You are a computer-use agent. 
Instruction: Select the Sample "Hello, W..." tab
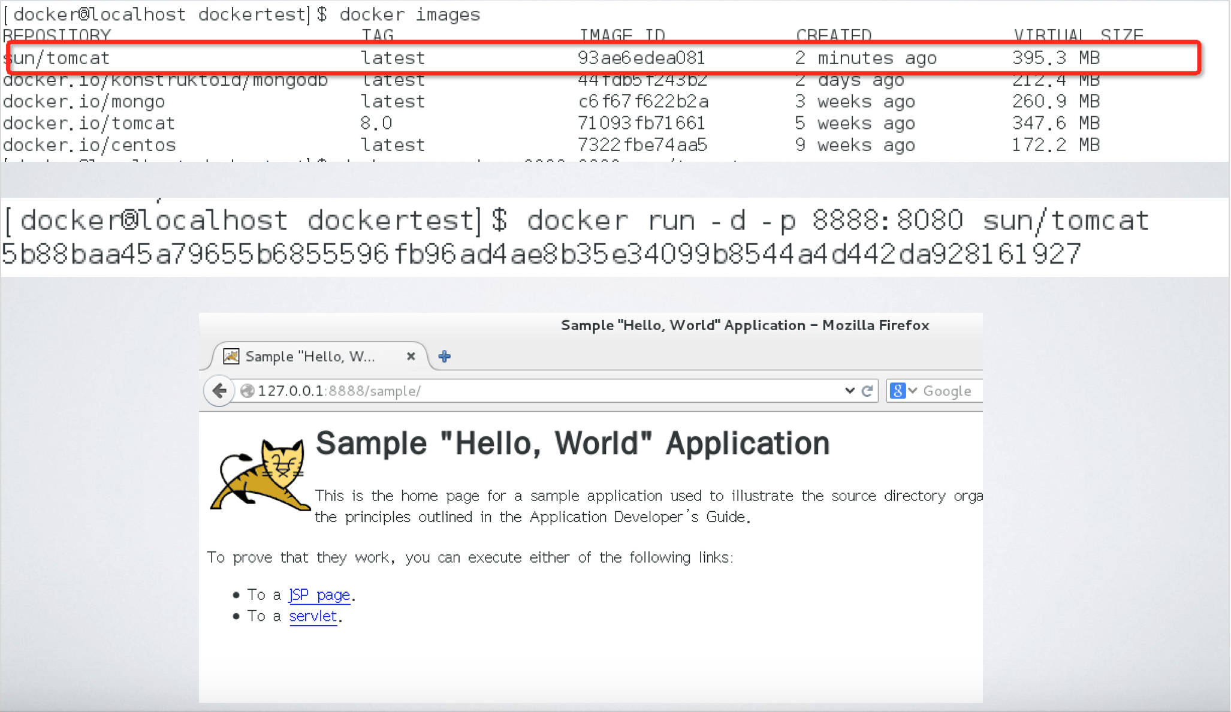(310, 357)
